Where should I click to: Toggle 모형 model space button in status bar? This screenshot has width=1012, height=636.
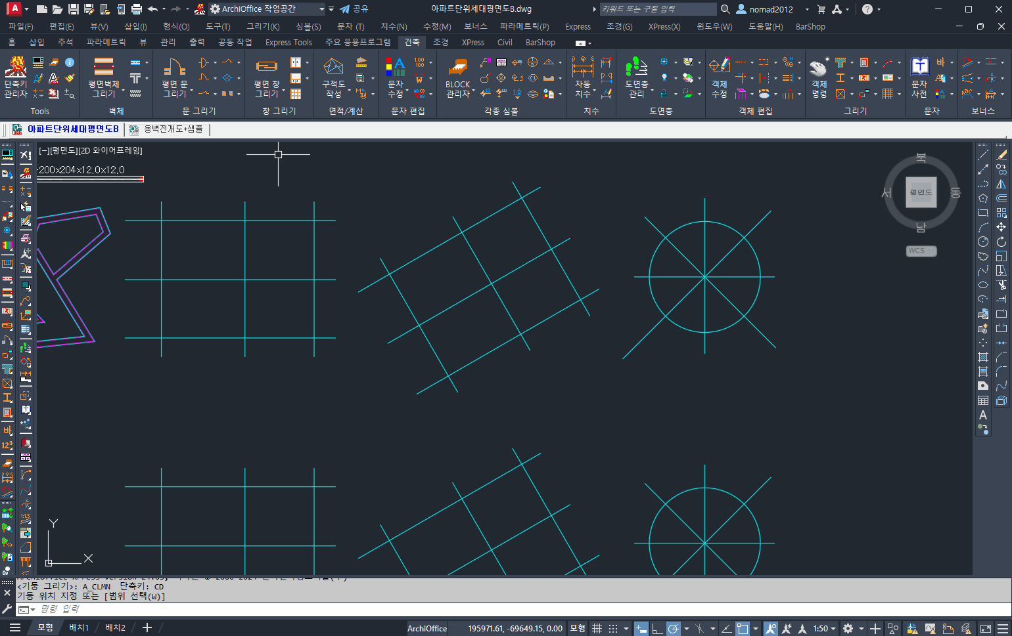coord(578,628)
